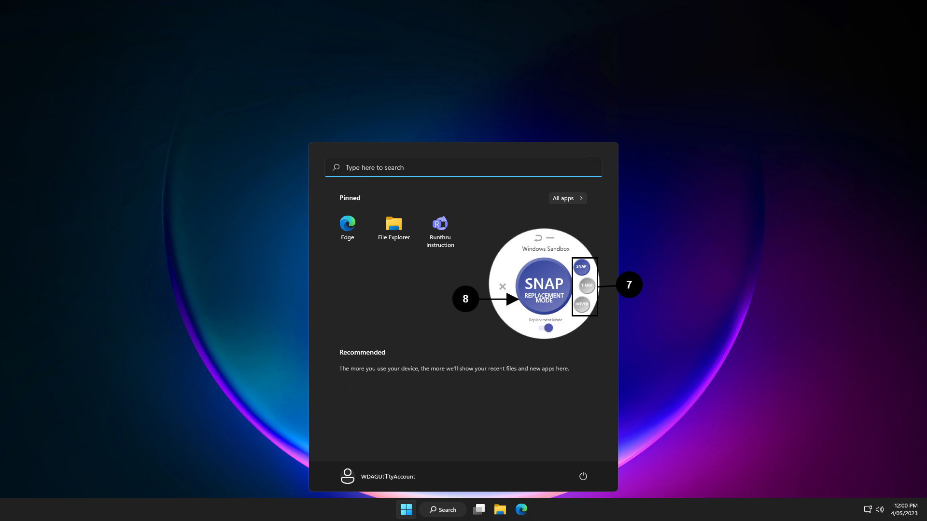Click the volume icon in system tray
The image size is (927, 521).
pos(880,509)
